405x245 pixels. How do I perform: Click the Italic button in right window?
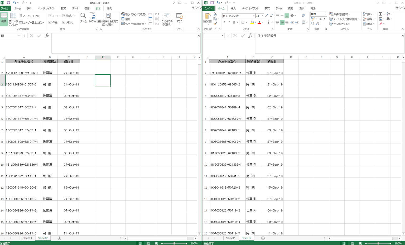[229, 22]
